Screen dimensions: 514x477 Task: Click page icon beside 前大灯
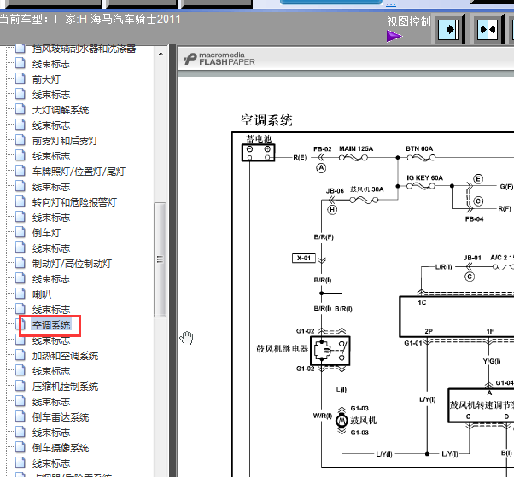pos(20,79)
